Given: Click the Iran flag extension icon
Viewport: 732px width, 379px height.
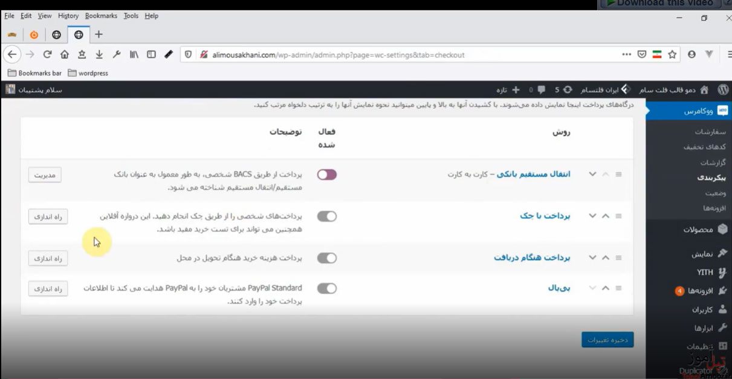Looking at the screenshot, I should pyautogui.click(x=657, y=54).
